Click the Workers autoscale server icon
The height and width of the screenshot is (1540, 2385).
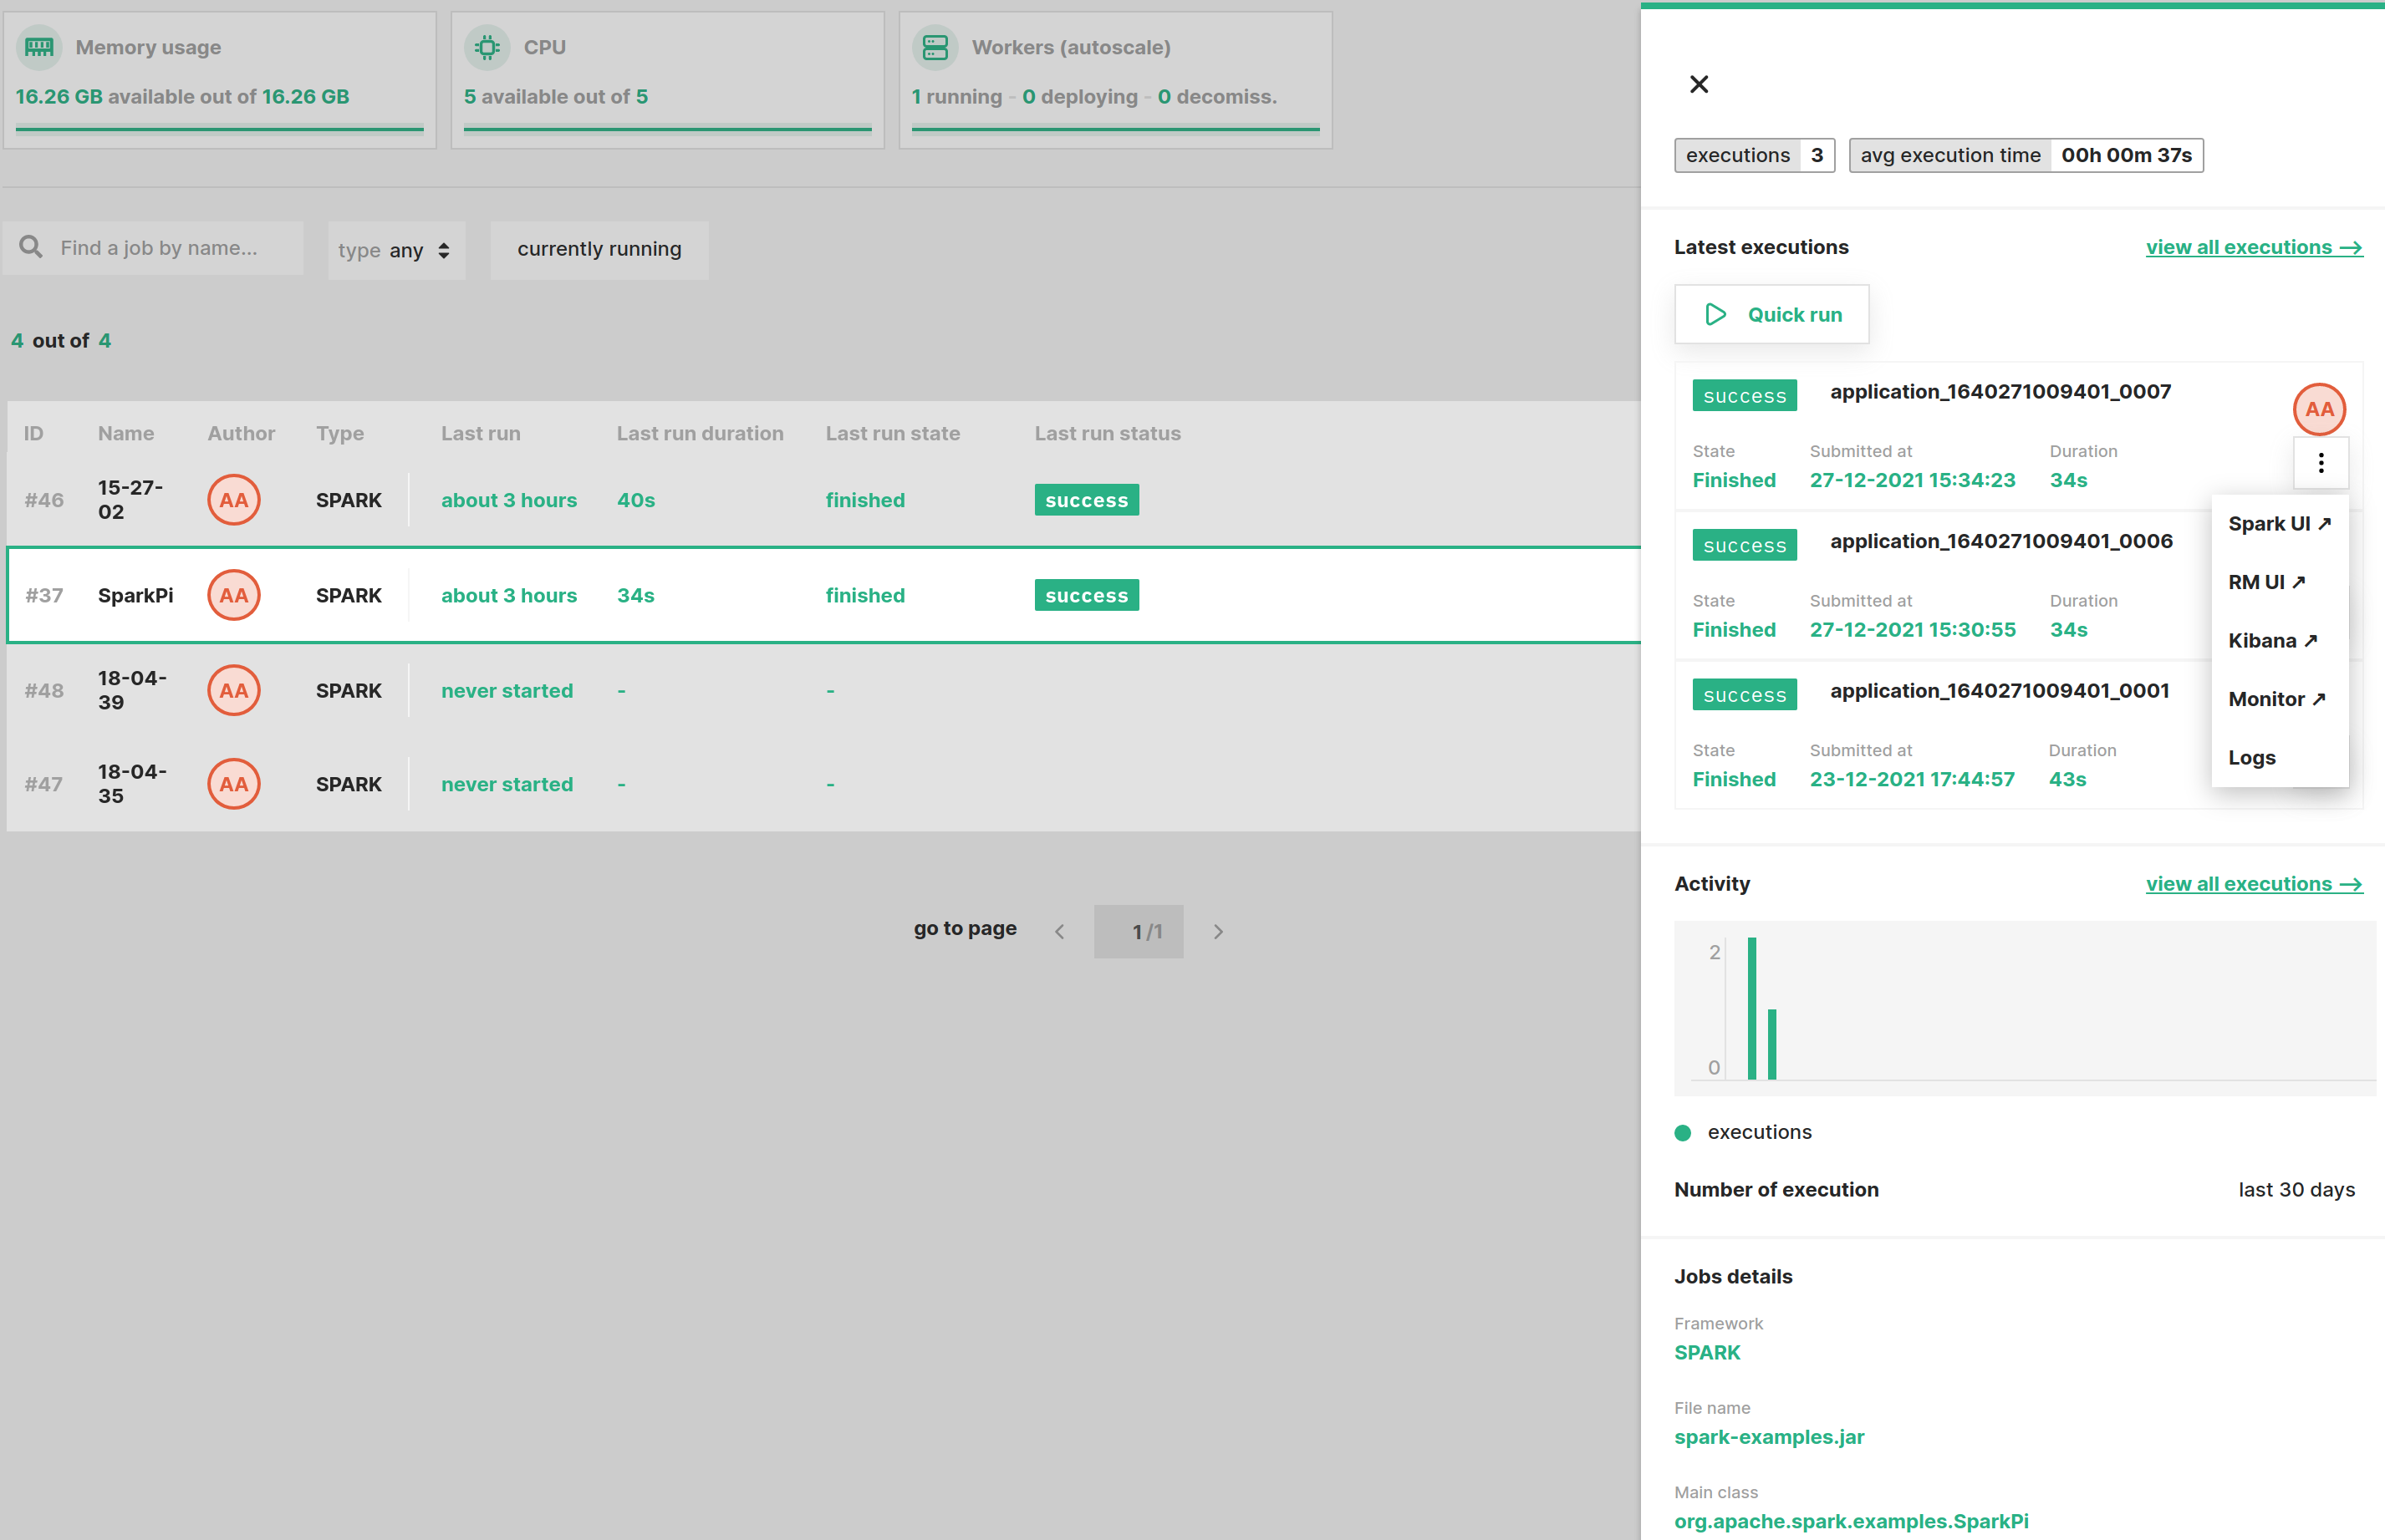[x=935, y=47]
